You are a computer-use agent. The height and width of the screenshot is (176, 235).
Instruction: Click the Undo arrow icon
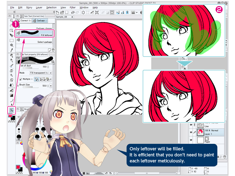[73, 12]
